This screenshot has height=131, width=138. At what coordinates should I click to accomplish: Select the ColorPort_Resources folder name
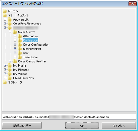(27, 23)
